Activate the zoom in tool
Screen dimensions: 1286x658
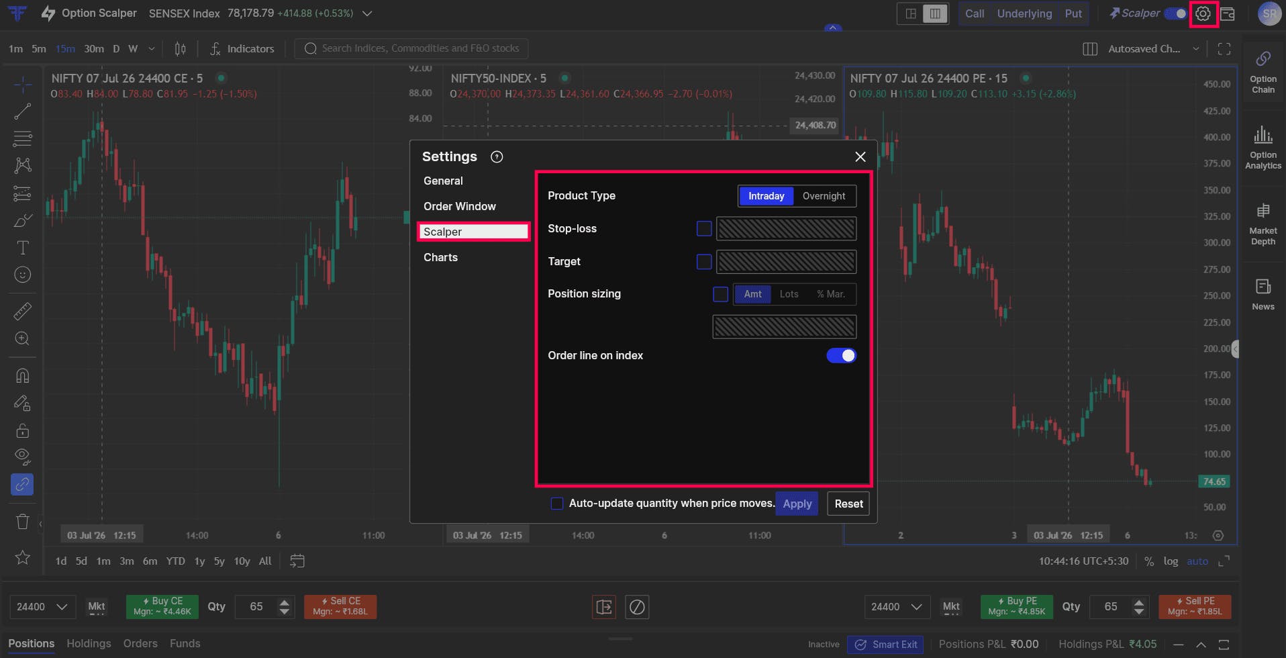pos(23,338)
